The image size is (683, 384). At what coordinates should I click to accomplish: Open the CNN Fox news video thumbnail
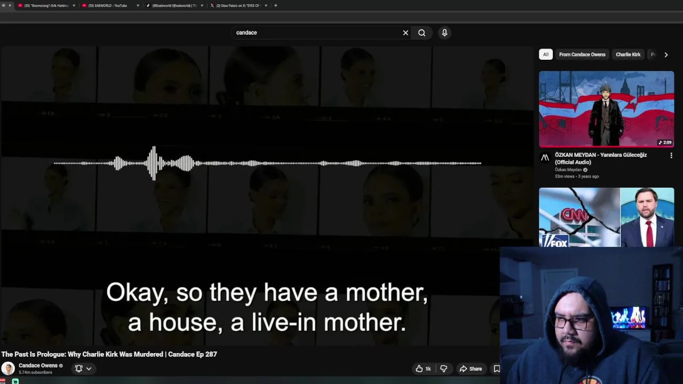[606, 217]
